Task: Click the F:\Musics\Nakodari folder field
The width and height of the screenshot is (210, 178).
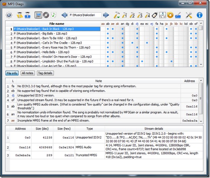Action: (85, 15)
